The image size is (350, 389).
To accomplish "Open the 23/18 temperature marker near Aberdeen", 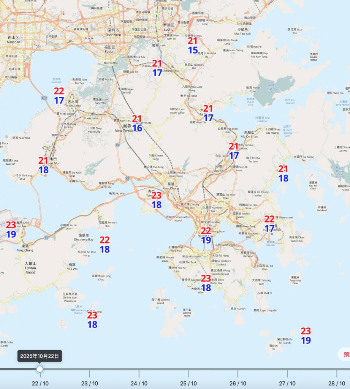I will coord(206,283).
